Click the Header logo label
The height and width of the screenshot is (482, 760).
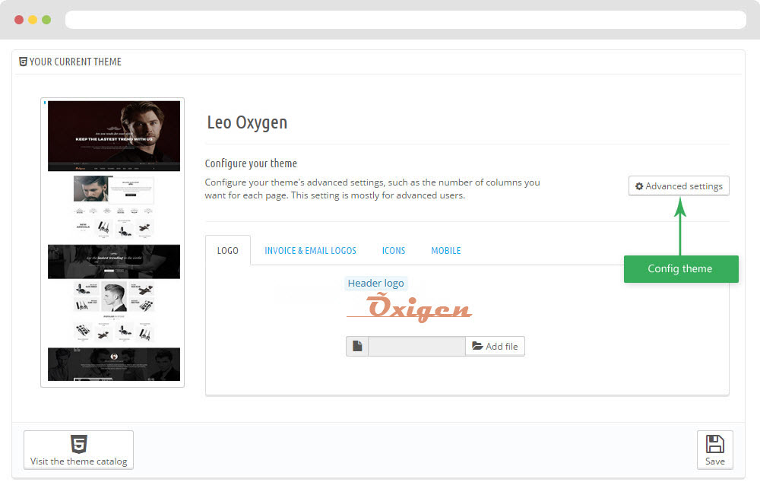(x=375, y=283)
